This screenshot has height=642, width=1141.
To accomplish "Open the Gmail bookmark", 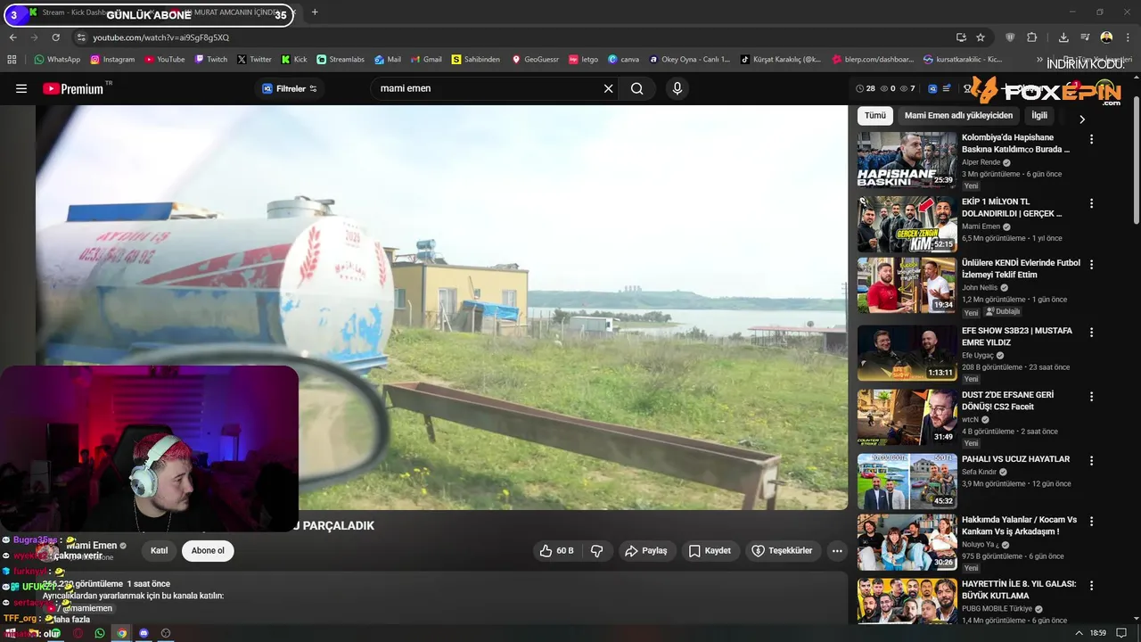I will (426, 60).
